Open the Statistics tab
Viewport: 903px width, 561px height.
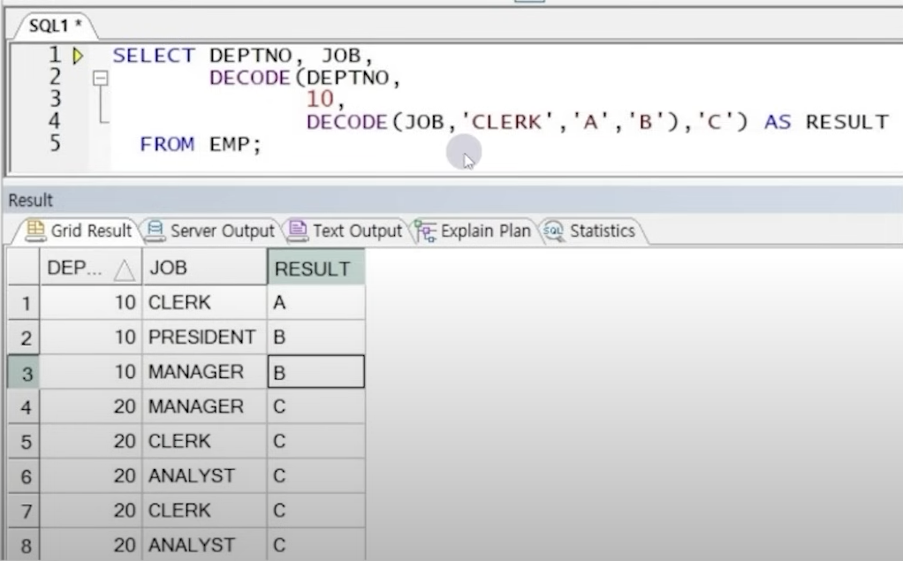pos(590,231)
